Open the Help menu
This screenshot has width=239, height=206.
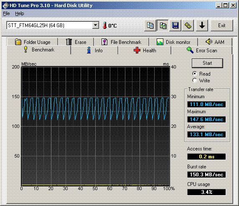20,13
